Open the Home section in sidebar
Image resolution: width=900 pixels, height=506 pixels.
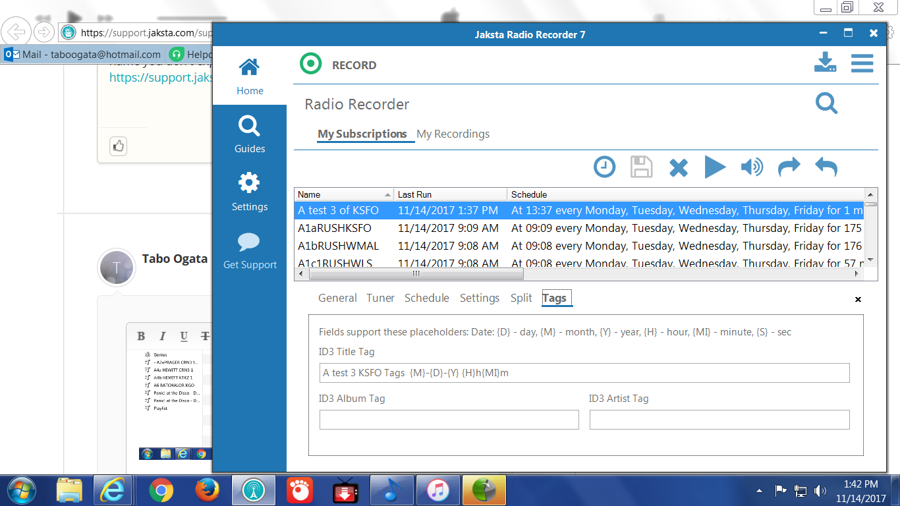[250, 76]
